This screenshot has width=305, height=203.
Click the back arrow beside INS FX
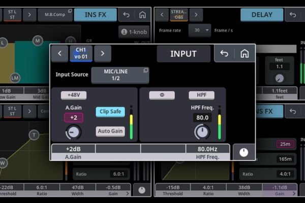(126, 15)
